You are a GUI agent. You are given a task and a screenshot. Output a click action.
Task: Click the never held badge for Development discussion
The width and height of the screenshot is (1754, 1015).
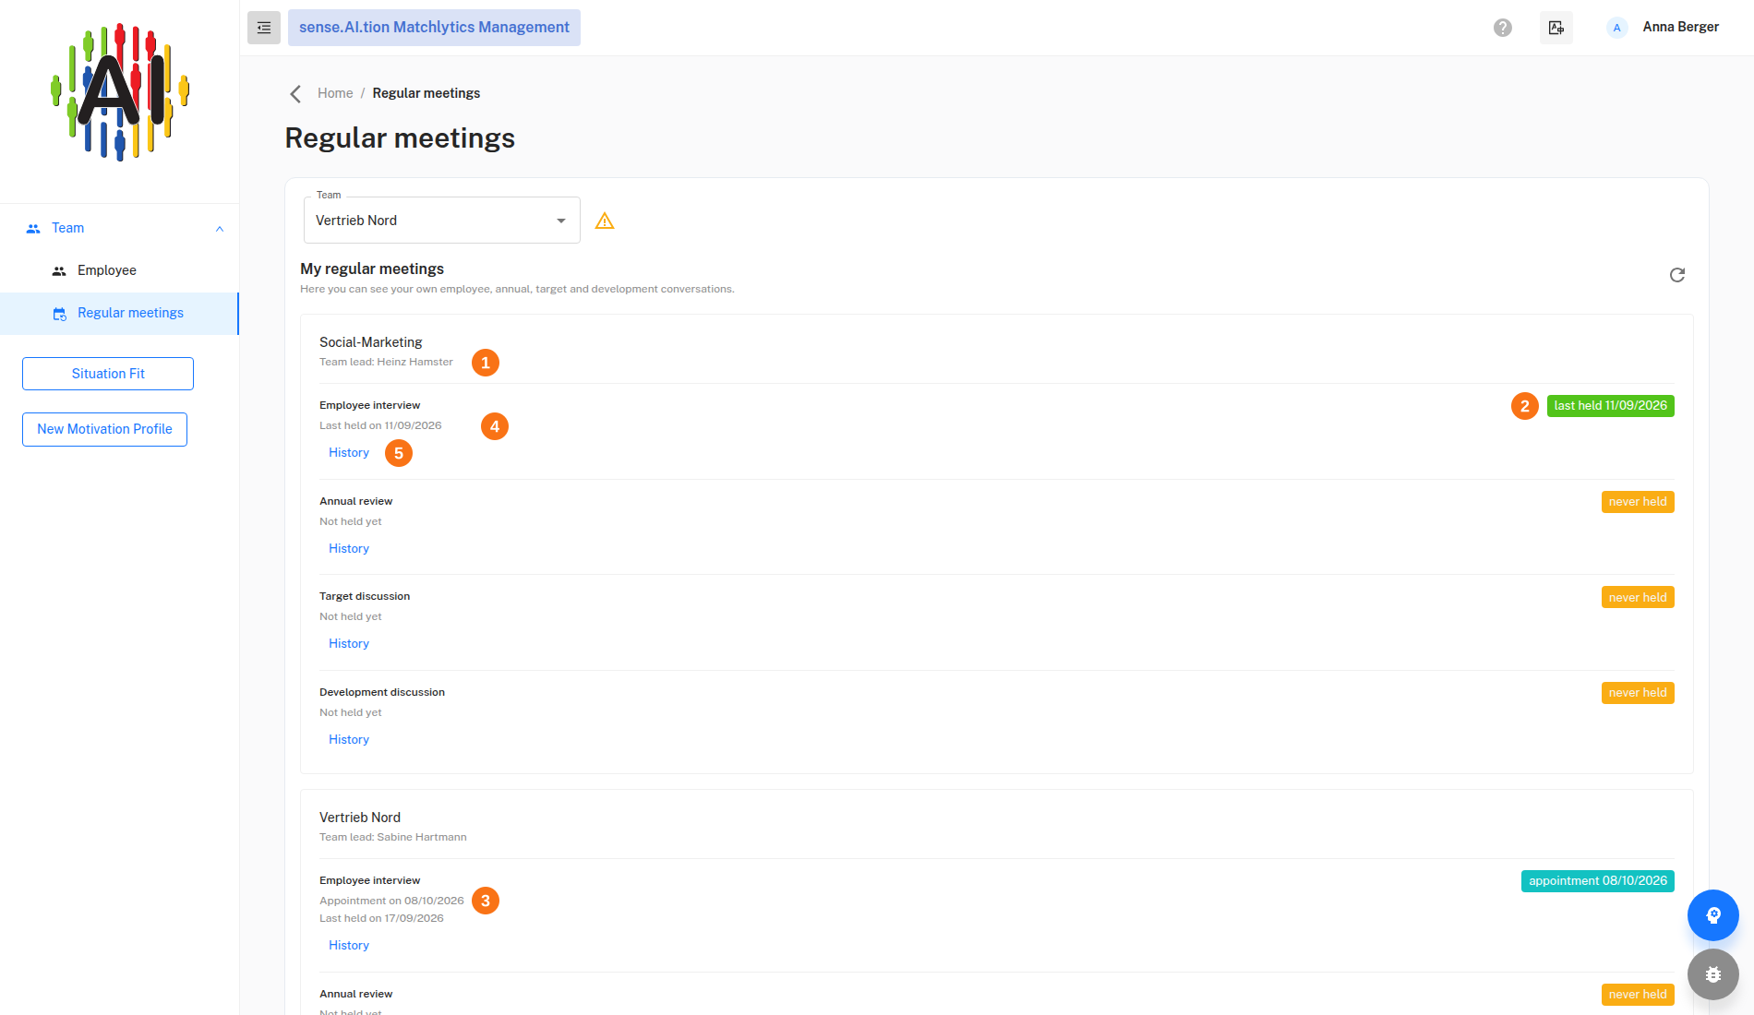point(1638,693)
